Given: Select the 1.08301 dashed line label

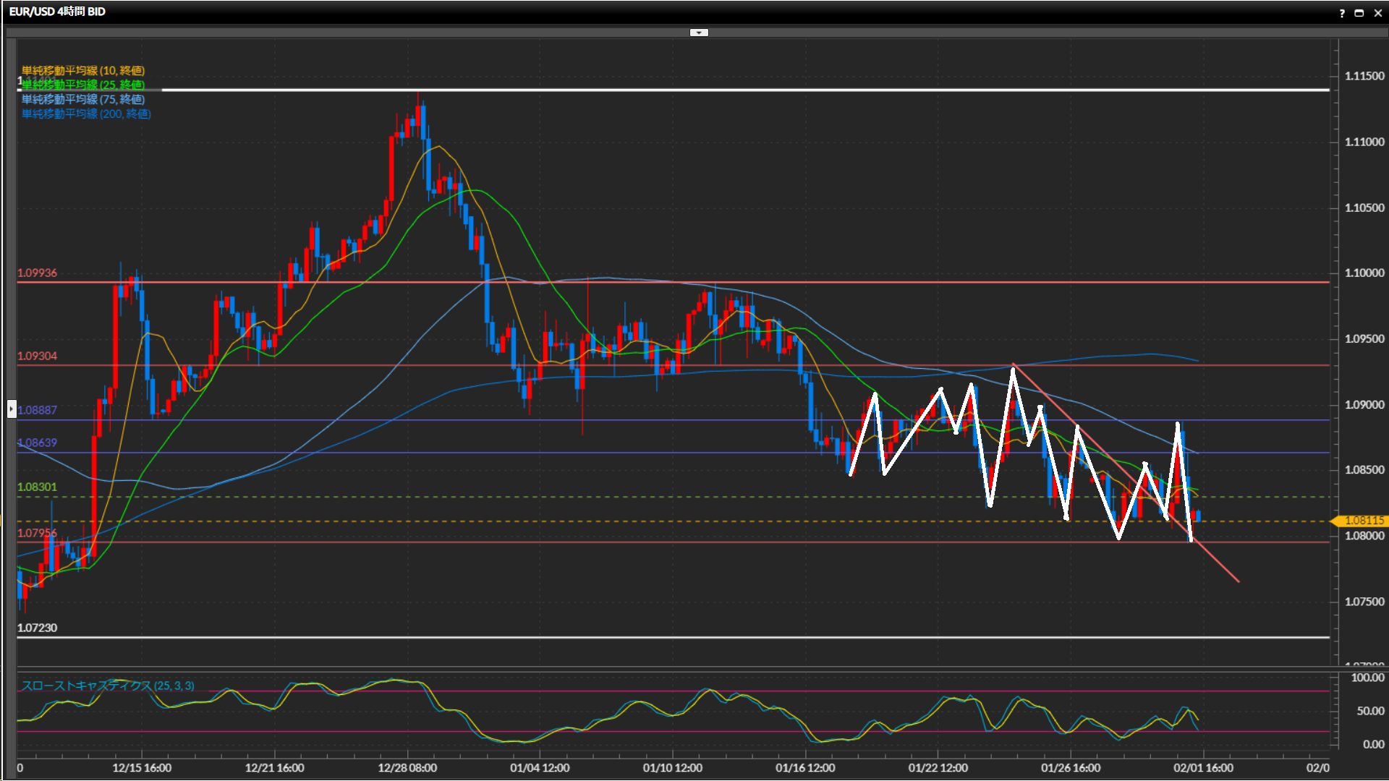Looking at the screenshot, I should point(37,487).
